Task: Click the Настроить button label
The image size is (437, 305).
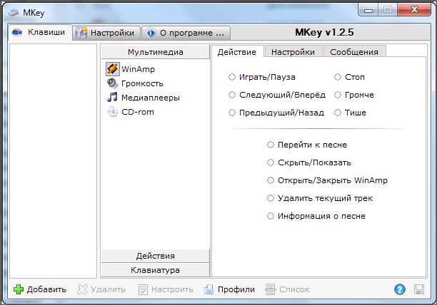Action: pyautogui.click(x=172, y=289)
